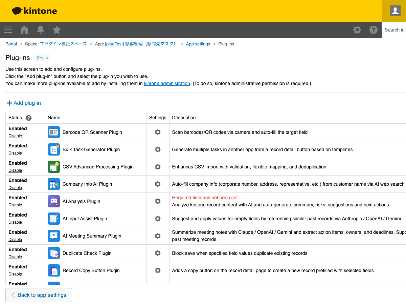The height and width of the screenshot is (305, 406).
Task: Disable the Company Info AI Plugin
Action: pos(15,188)
